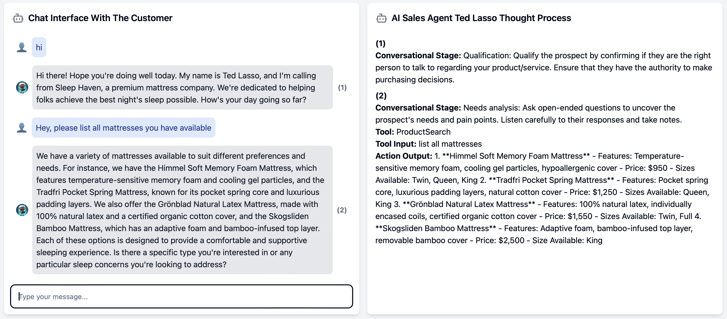This screenshot has width=727, height=319.
Task: Click the robot icon beside the Chat Interface title
Action: (x=18, y=18)
